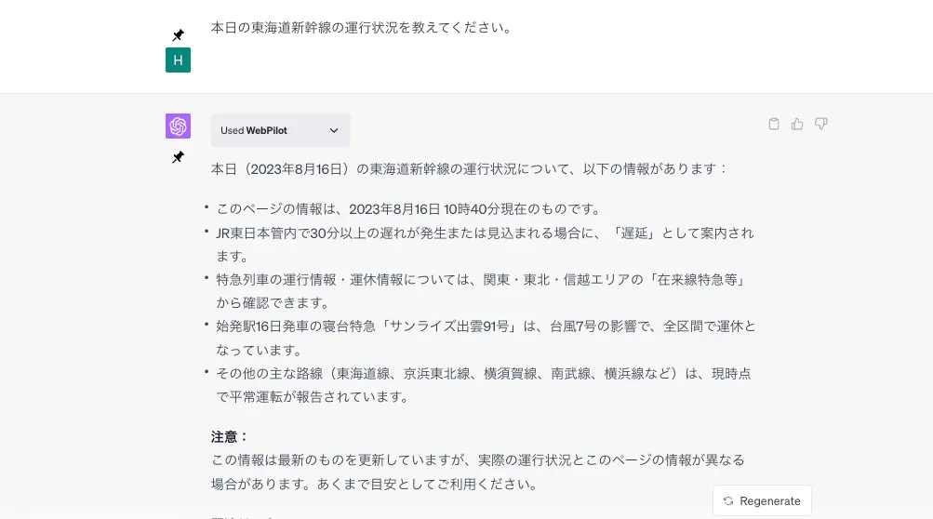Click the chevron arrow beside WebPilot

tap(334, 130)
